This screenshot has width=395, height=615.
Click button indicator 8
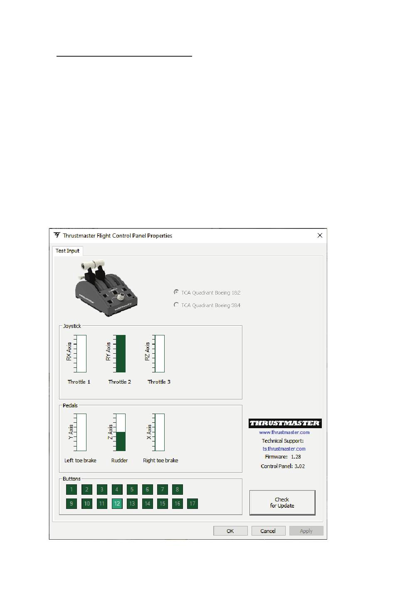point(177,489)
